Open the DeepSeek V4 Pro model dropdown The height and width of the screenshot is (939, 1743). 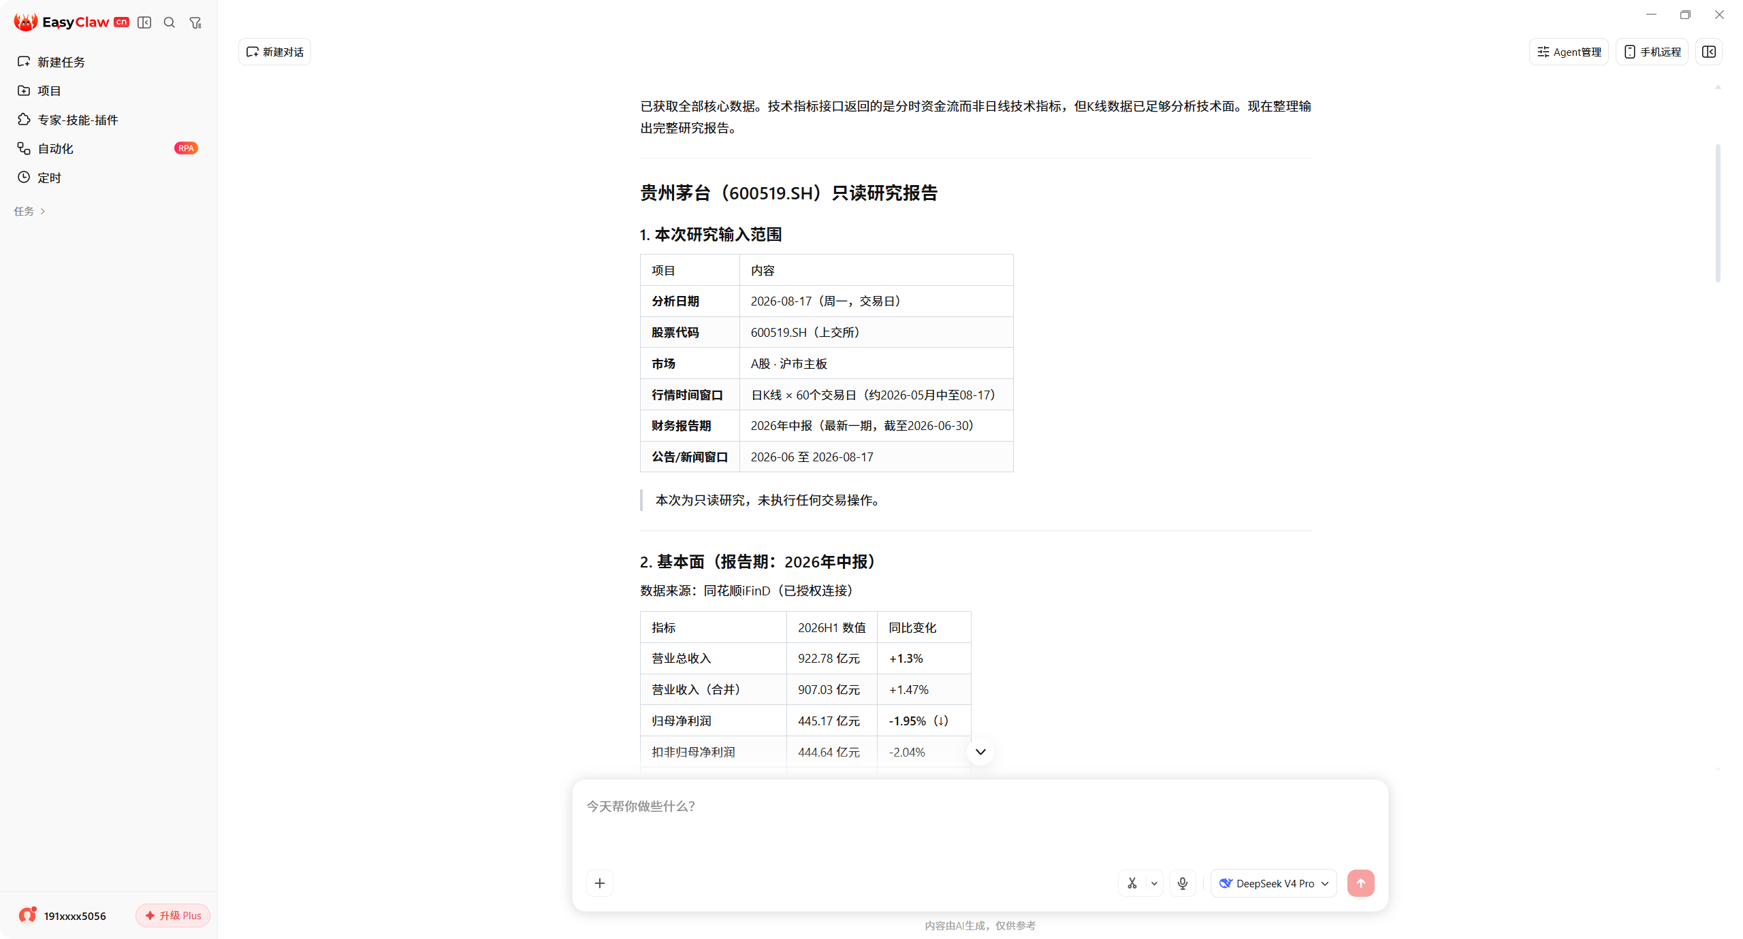pyautogui.click(x=1274, y=883)
